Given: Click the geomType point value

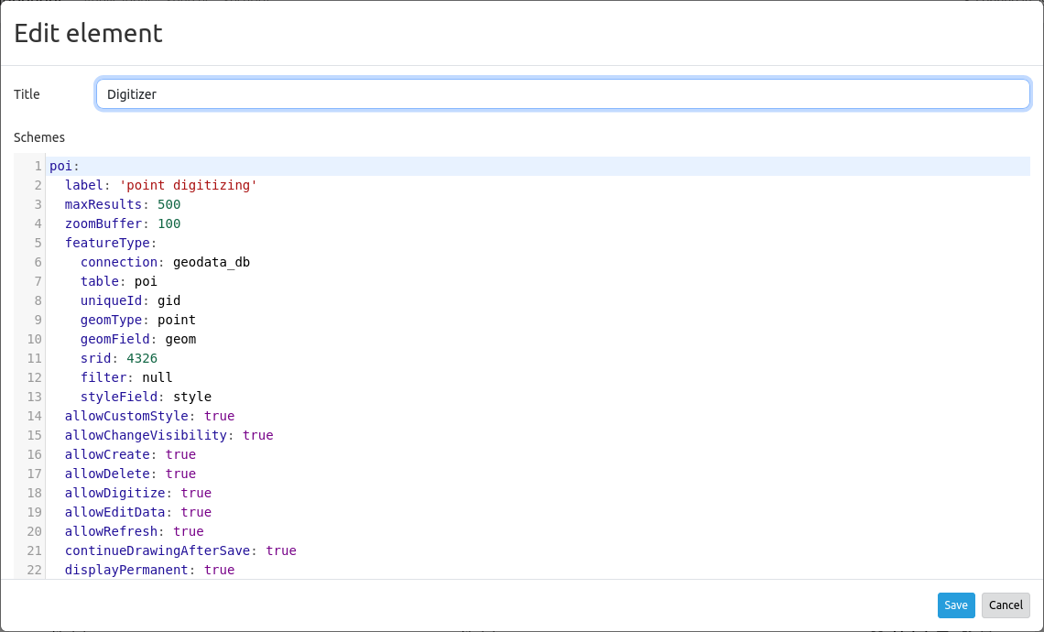Looking at the screenshot, I should [x=176, y=320].
